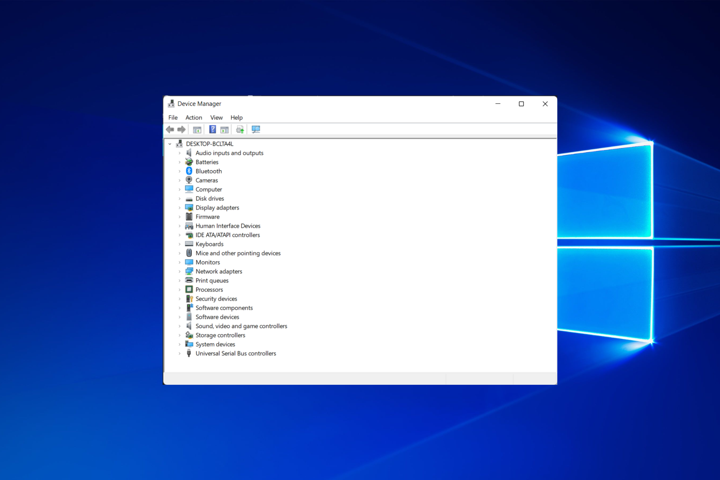The width and height of the screenshot is (720, 480).
Task: Select the Disk drives row label
Action: pos(210,198)
